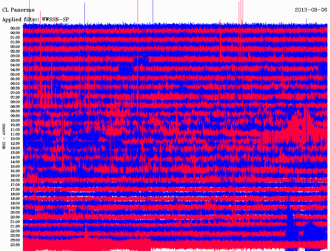
Task: Select the 18:00 time label
Action: [15, 194]
